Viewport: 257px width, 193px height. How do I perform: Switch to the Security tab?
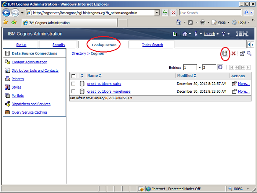59,44
